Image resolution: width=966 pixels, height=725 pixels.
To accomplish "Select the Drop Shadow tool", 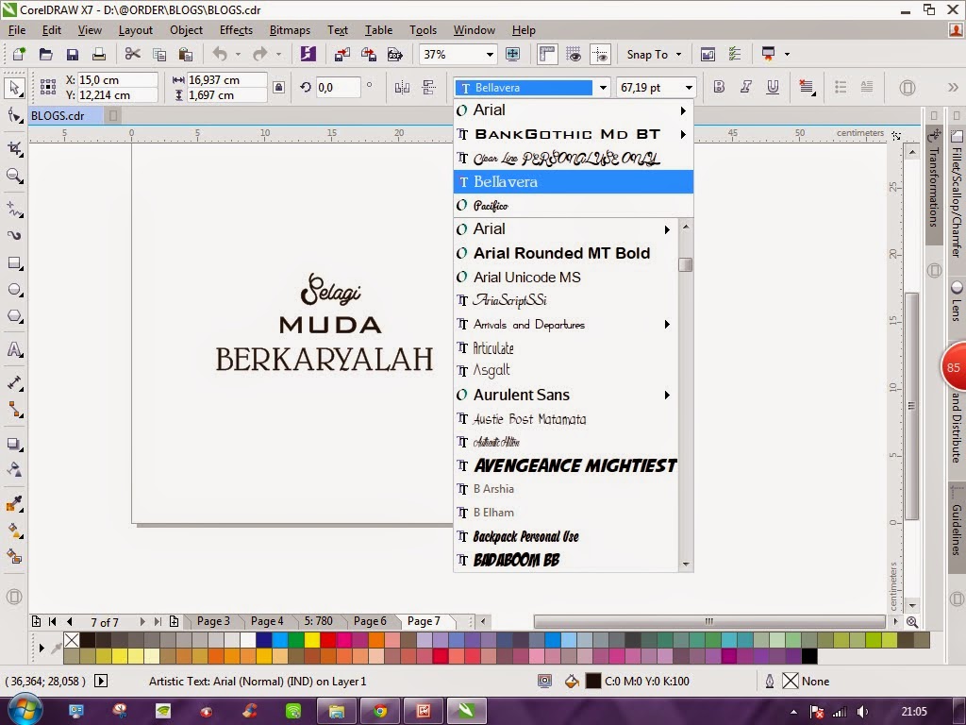I will pyautogui.click(x=14, y=444).
